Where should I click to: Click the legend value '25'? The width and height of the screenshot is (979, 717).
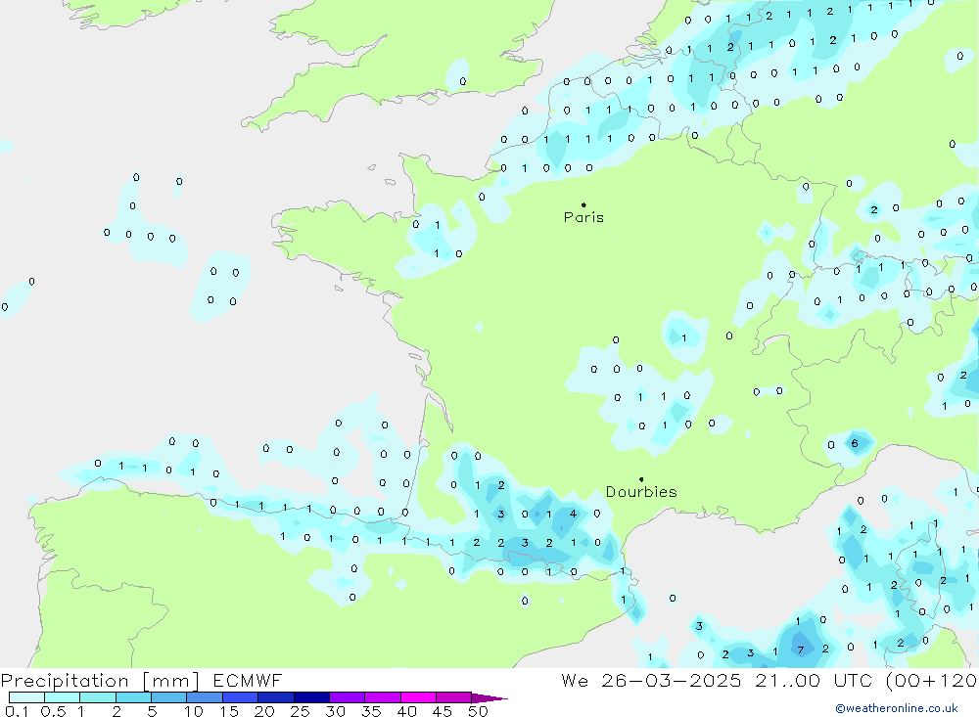tap(300, 711)
